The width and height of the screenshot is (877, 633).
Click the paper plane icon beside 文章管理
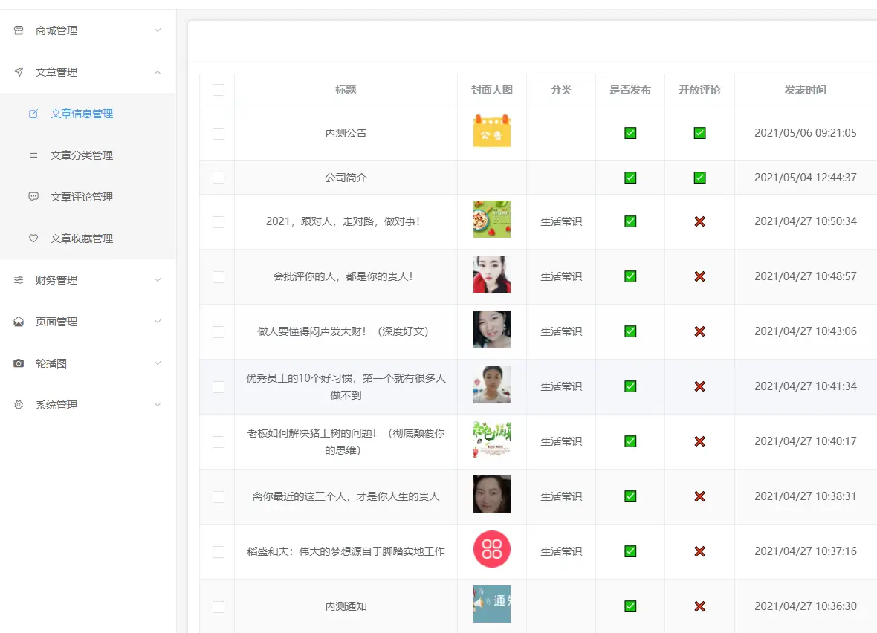(19, 72)
